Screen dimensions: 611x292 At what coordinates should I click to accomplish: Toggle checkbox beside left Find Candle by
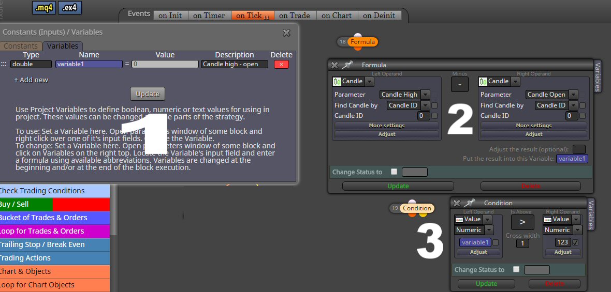[434, 105]
